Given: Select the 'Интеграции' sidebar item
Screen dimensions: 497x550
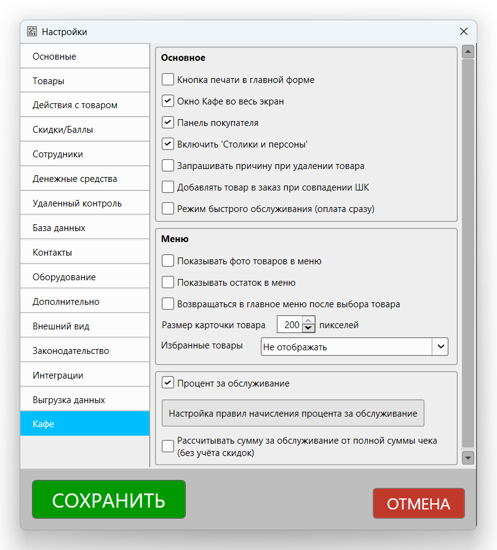Looking at the screenshot, I should point(85,375).
